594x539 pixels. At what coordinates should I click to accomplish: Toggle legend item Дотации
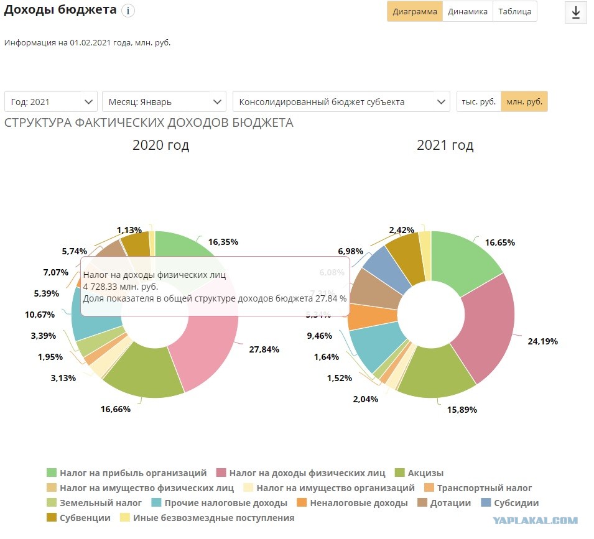tap(444, 503)
